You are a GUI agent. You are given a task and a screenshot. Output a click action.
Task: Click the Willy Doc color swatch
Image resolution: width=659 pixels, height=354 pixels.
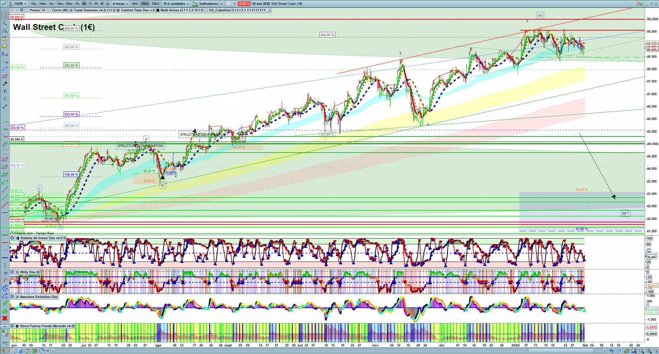pos(17,272)
